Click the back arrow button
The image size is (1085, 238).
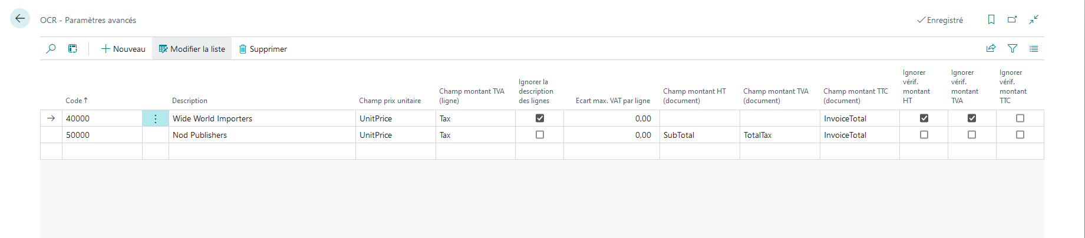20,19
